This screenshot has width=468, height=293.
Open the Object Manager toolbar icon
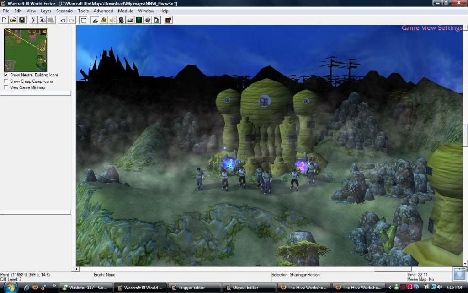(148, 20)
